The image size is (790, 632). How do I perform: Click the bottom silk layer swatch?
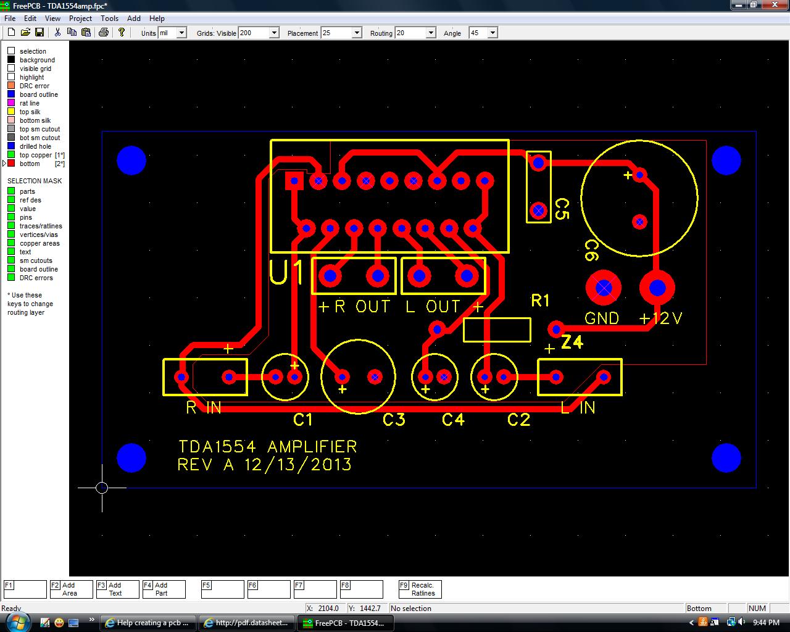[x=11, y=120]
